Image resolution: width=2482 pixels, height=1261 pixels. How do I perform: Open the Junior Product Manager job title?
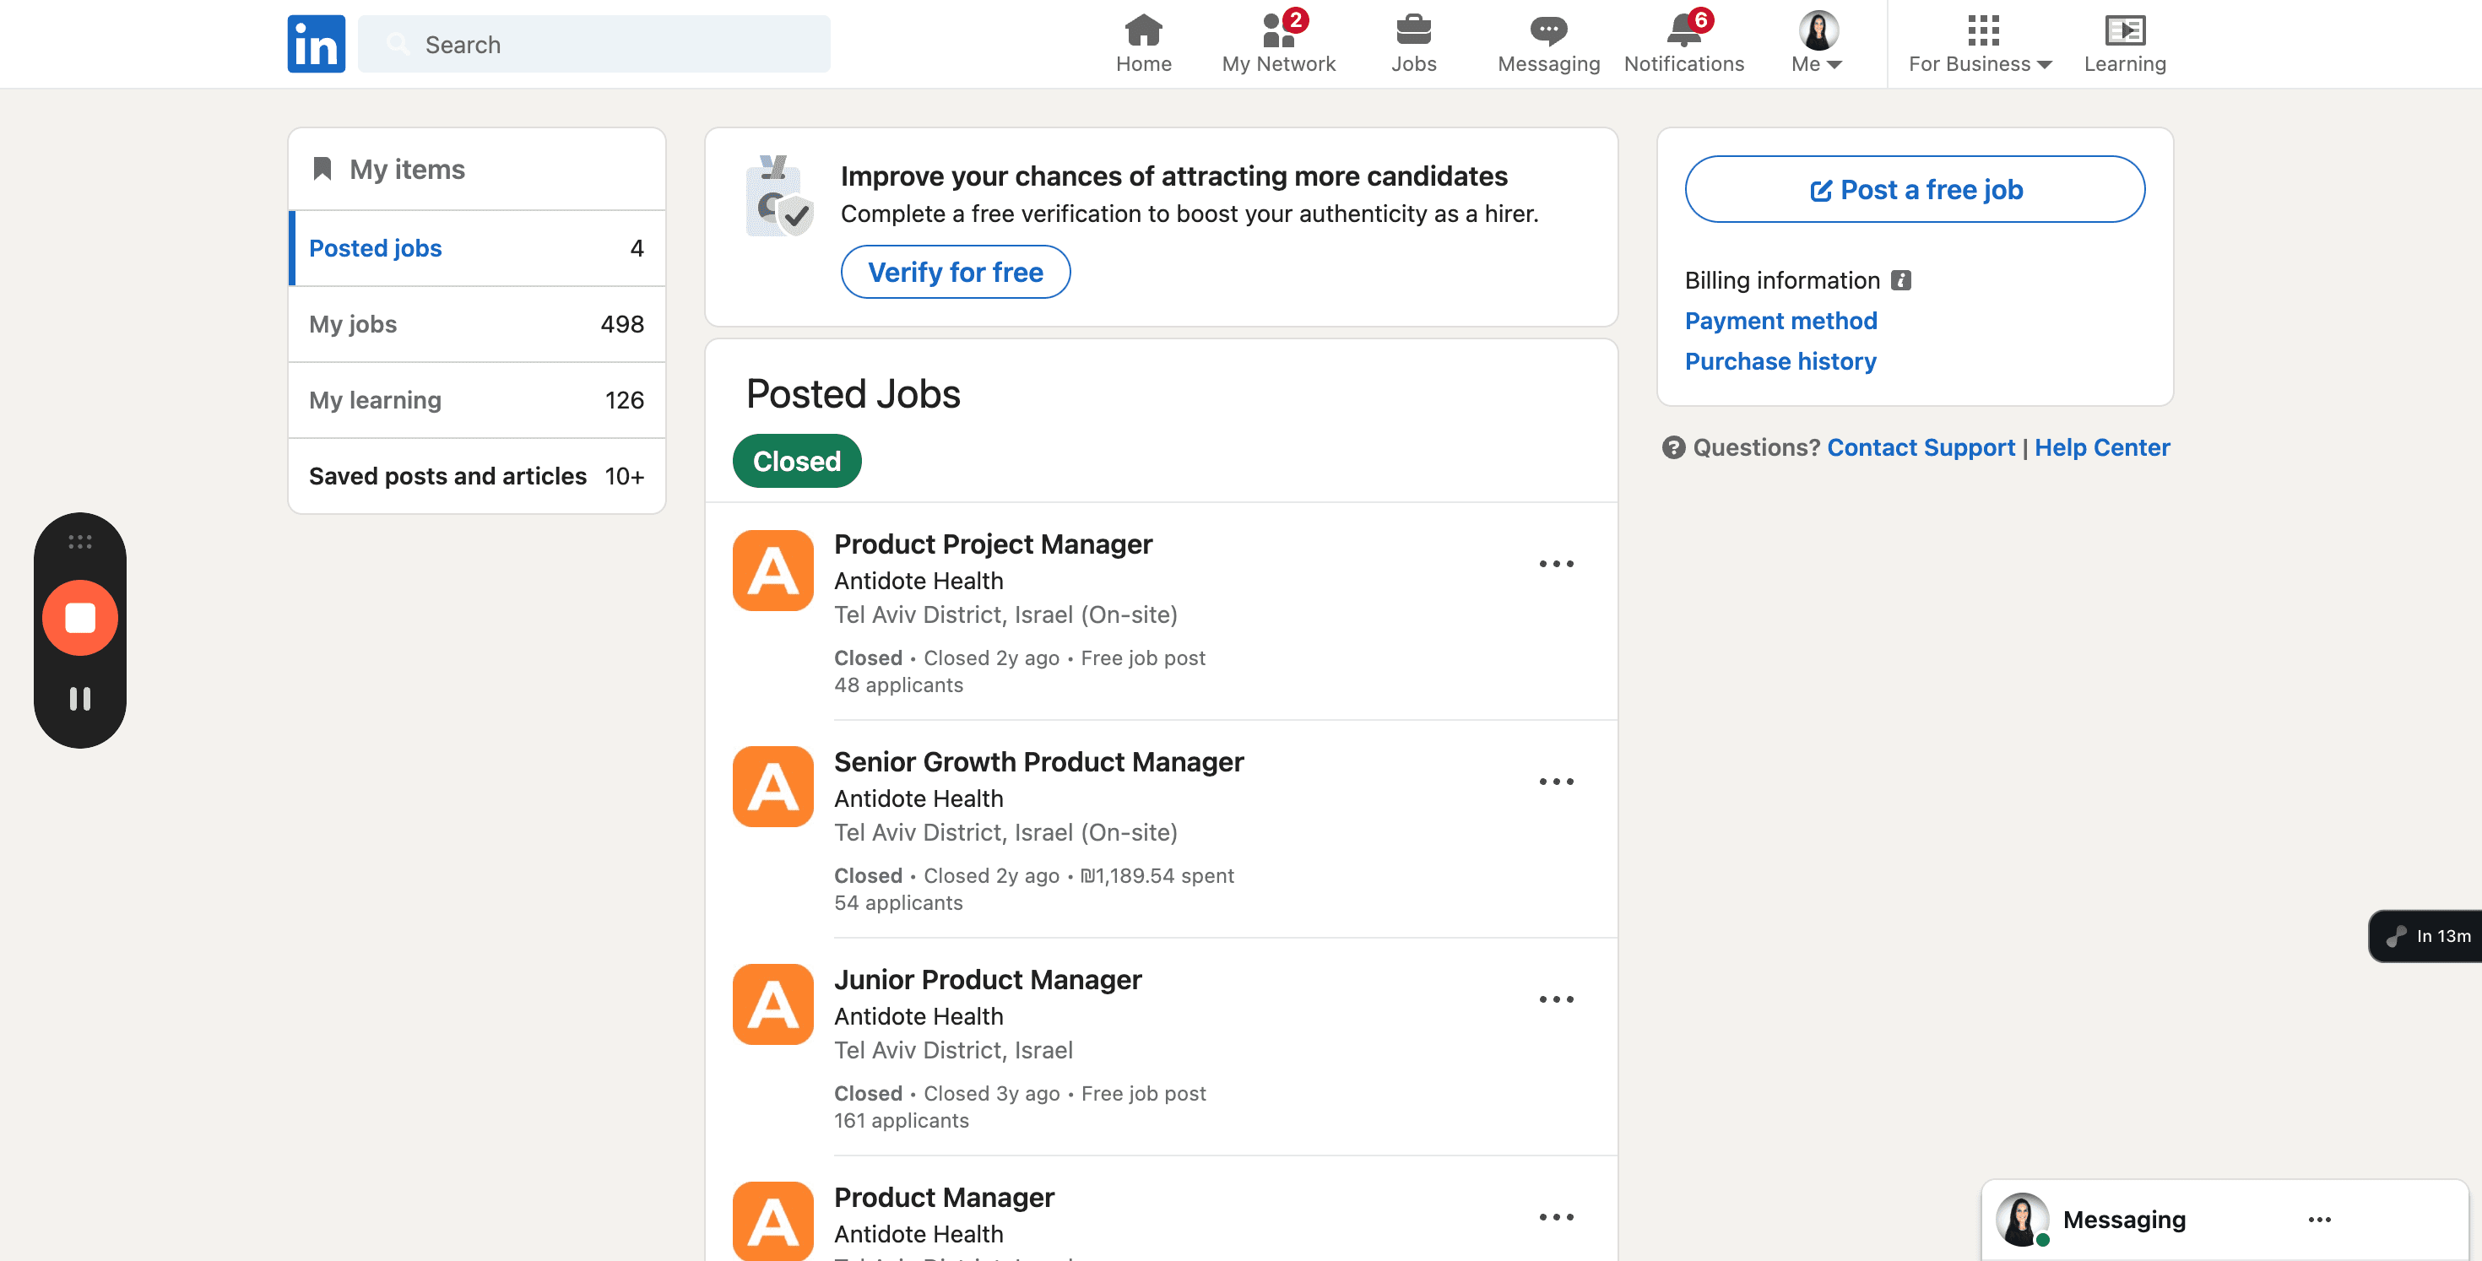(x=988, y=980)
